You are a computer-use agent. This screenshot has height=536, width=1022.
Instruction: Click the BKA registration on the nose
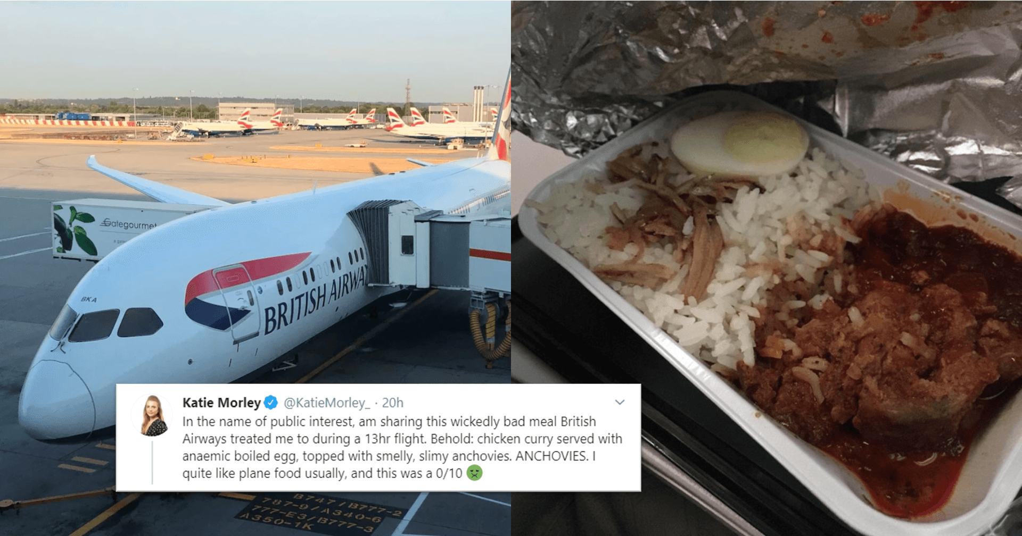pos(89,299)
